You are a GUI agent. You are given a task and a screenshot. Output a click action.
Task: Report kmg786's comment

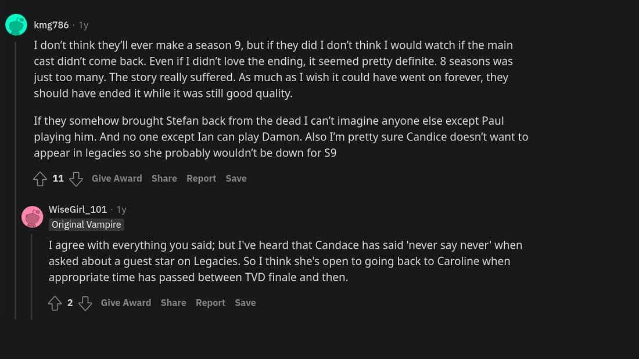201,179
